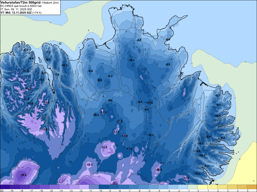
Task: Click valid time 'VT: Mið. 12.11.2025 02Z'
Action: [x=16, y=13]
